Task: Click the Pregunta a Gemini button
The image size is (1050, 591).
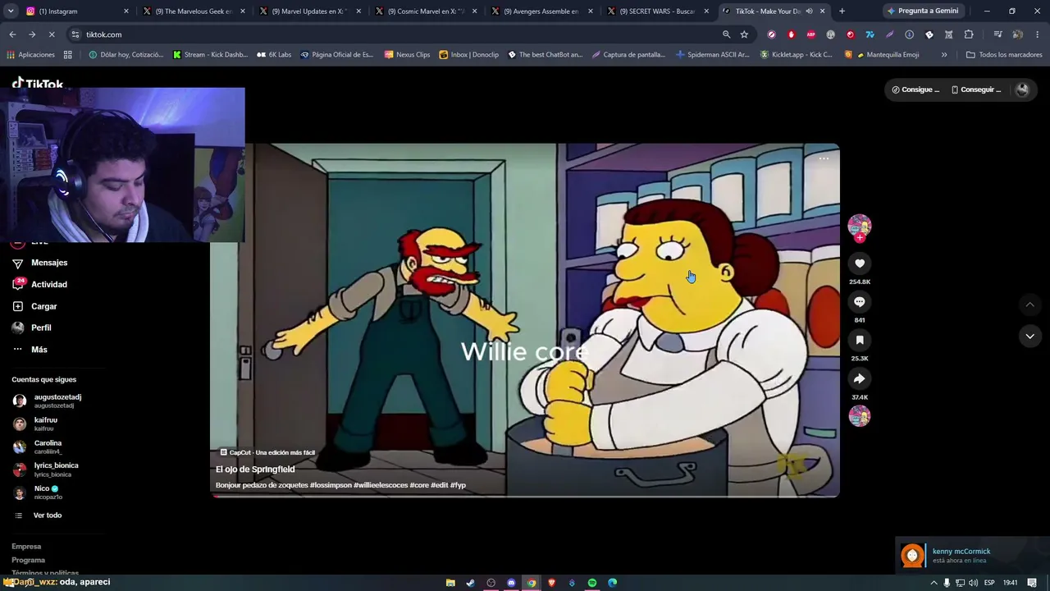Action: coord(923,11)
